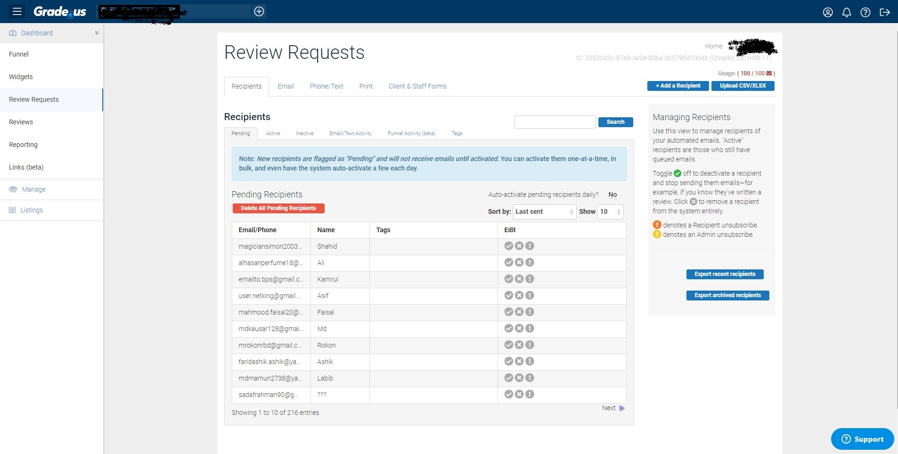Collapse the Dashboard sidebar section

click(97, 33)
